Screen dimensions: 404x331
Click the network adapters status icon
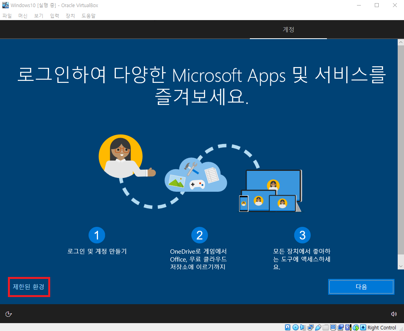(x=310, y=327)
